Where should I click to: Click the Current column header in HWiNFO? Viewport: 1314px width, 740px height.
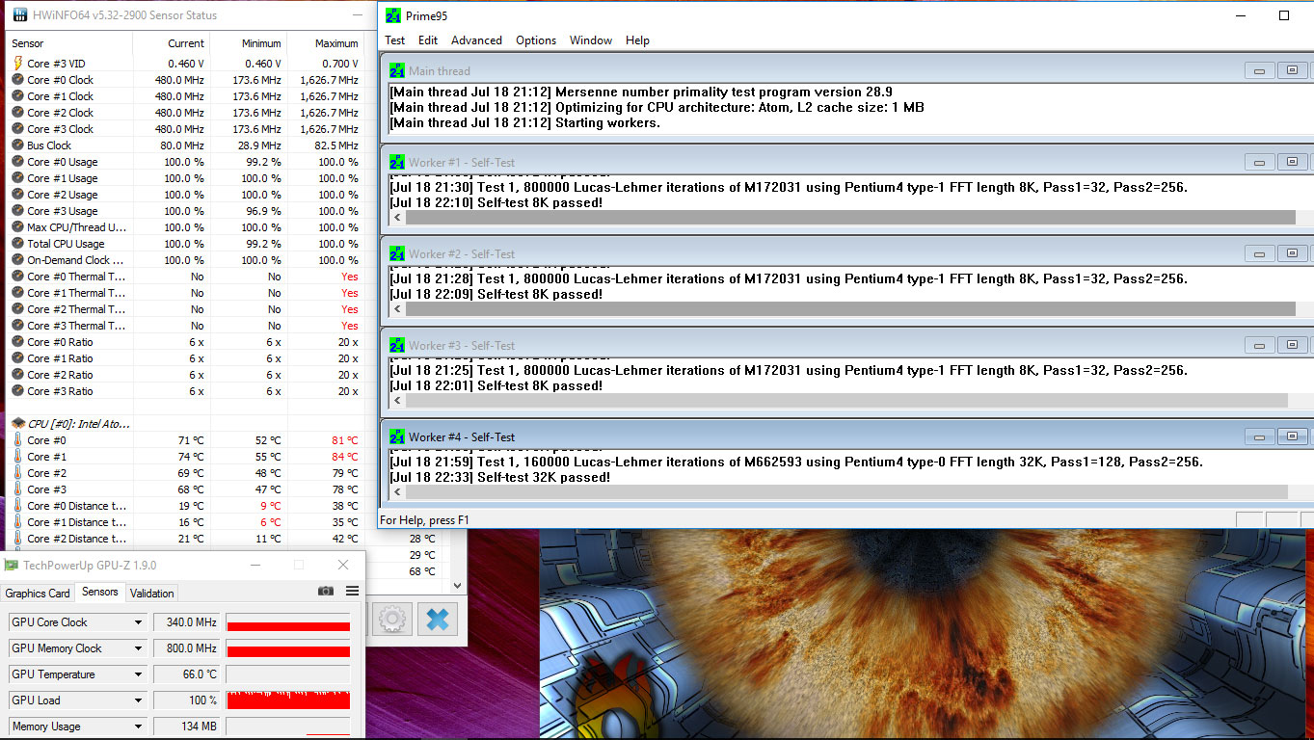pos(172,43)
